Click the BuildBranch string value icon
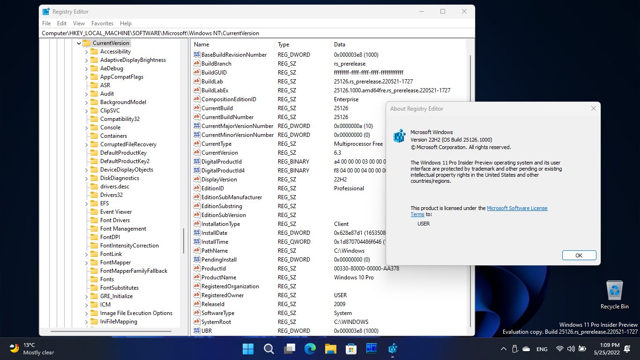The width and height of the screenshot is (640, 360). pos(197,64)
